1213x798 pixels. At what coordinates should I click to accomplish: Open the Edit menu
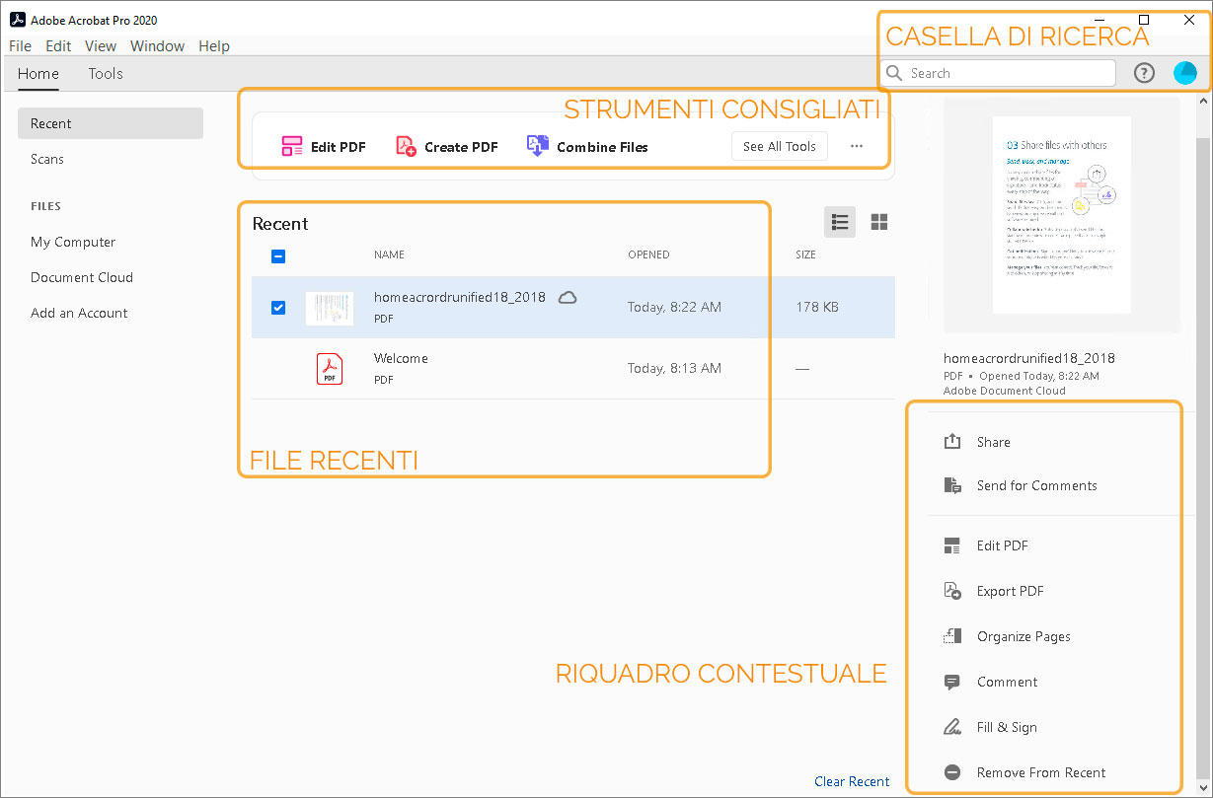(58, 46)
